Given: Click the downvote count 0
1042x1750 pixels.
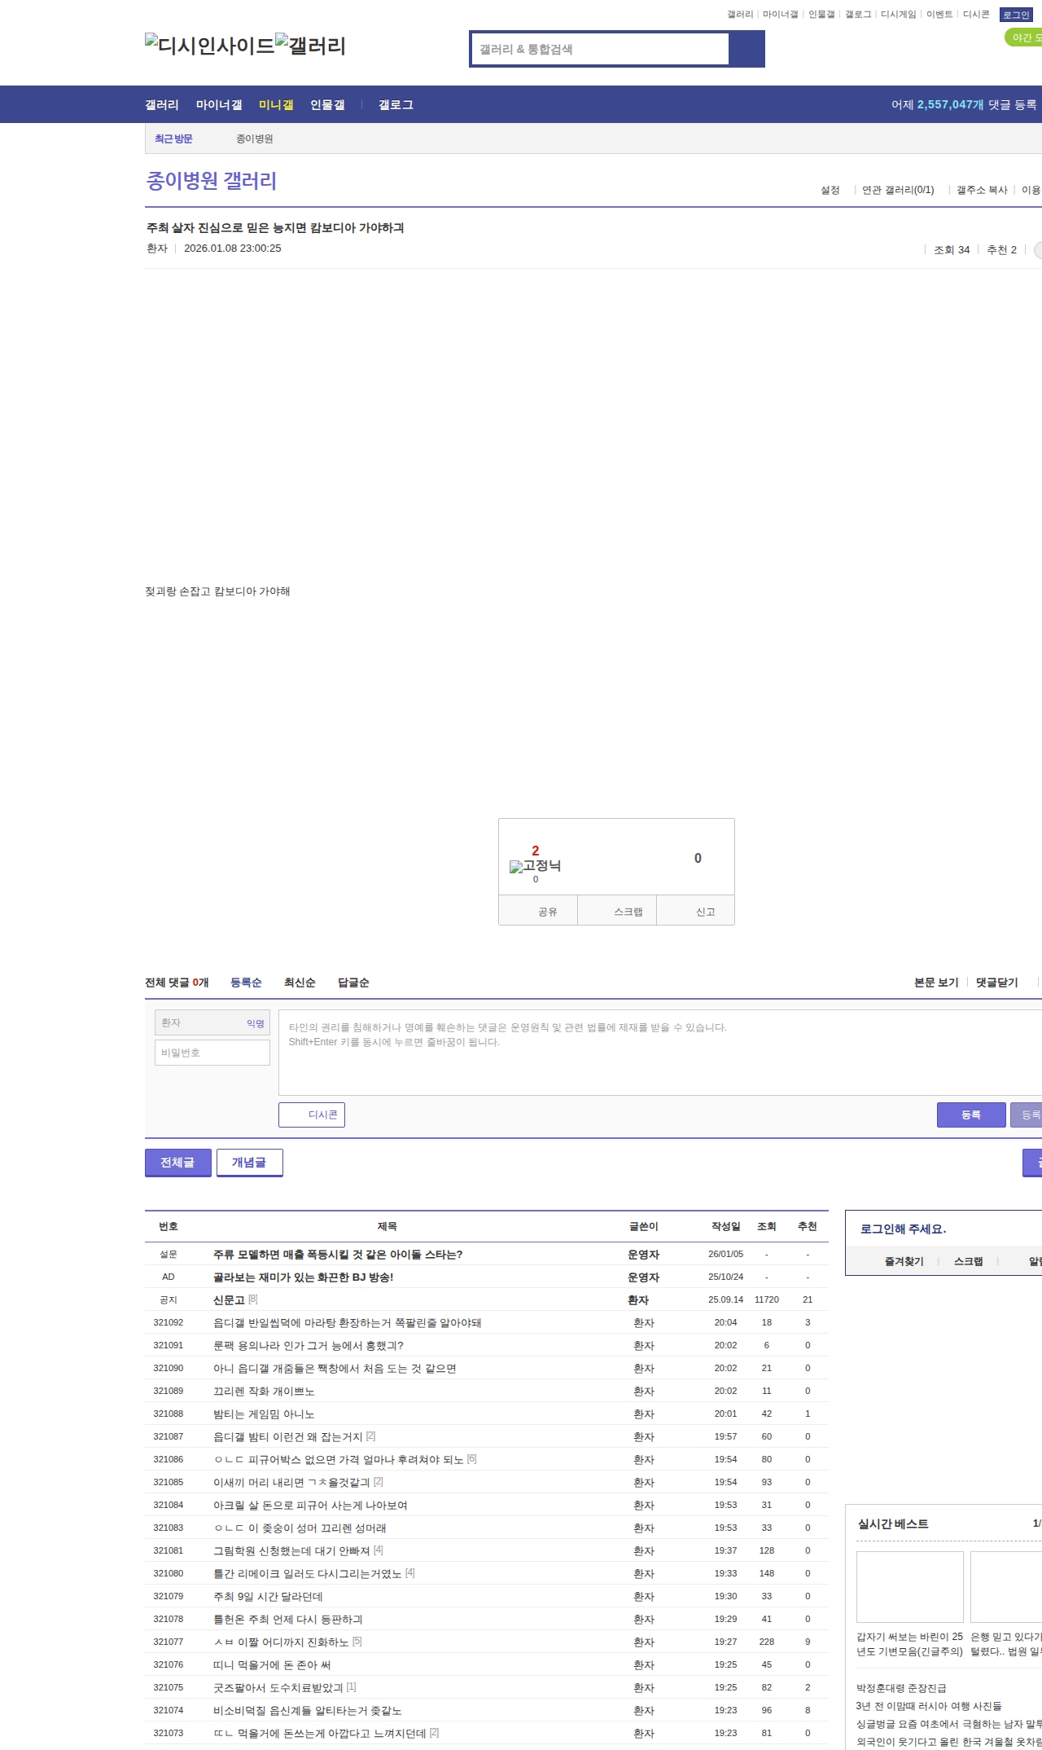Looking at the screenshot, I should pyautogui.click(x=698, y=858).
